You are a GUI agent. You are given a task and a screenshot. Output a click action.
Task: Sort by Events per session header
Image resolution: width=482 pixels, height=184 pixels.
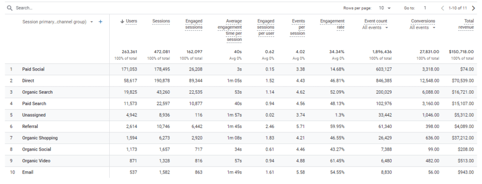[297, 27]
